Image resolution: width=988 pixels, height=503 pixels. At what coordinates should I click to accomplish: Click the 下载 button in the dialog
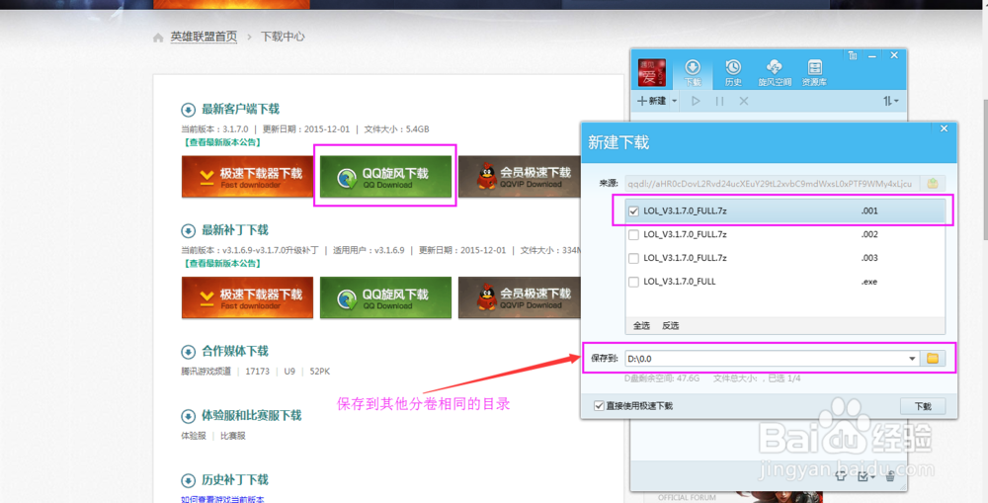coord(923,406)
